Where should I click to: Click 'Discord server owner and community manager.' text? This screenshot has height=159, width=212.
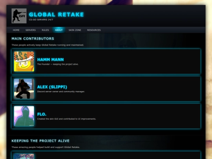click(x=61, y=91)
